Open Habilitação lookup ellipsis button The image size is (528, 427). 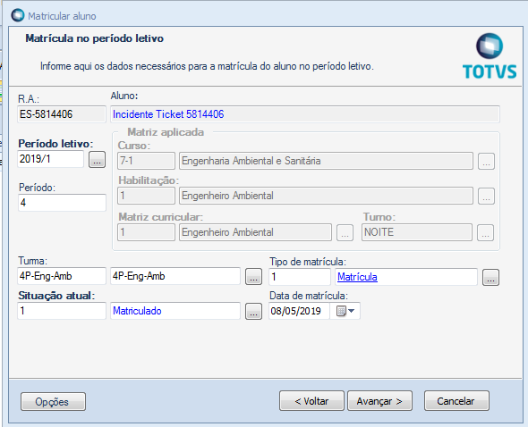click(486, 196)
